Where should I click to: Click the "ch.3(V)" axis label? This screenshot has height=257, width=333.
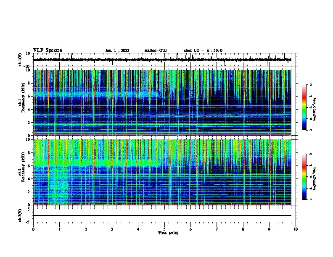tap(20, 215)
